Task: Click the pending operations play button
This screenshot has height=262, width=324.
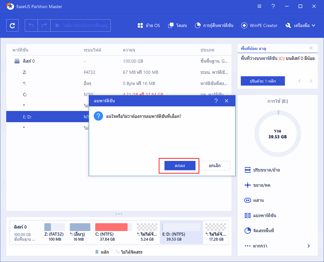Action: tap(81, 25)
